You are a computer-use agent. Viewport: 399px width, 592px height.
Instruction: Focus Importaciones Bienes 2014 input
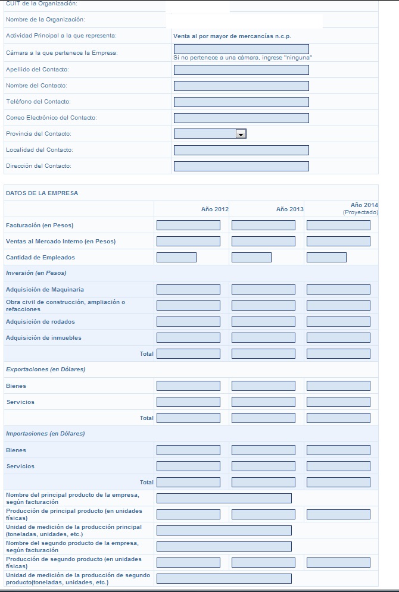click(338, 450)
